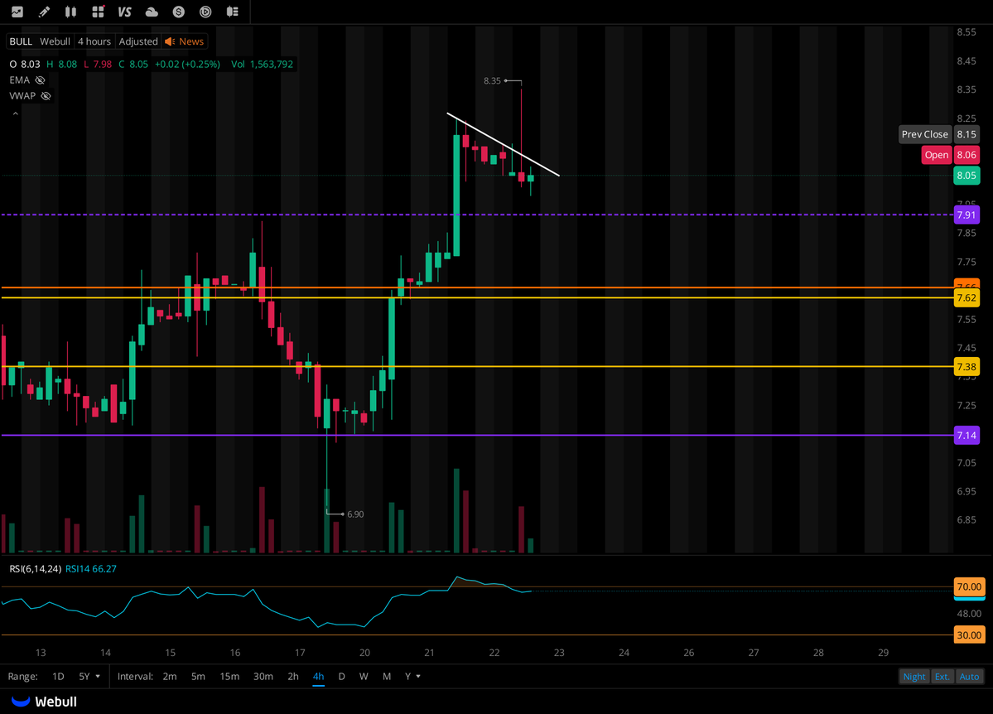Screen dimensions: 993x714
Task: Select the 30m interval
Action: point(263,677)
